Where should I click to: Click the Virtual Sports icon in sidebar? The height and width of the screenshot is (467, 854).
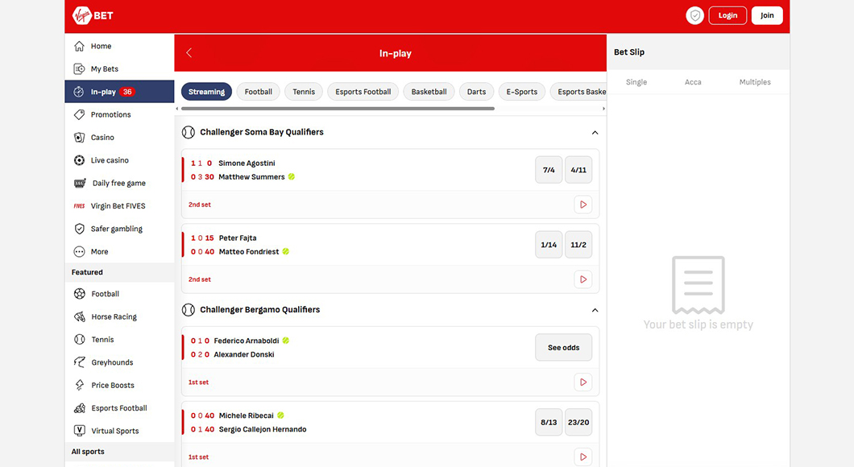point(81,430)
